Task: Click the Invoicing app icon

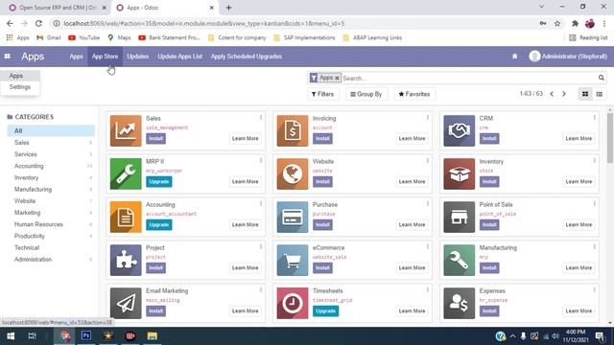Action: 293,130
